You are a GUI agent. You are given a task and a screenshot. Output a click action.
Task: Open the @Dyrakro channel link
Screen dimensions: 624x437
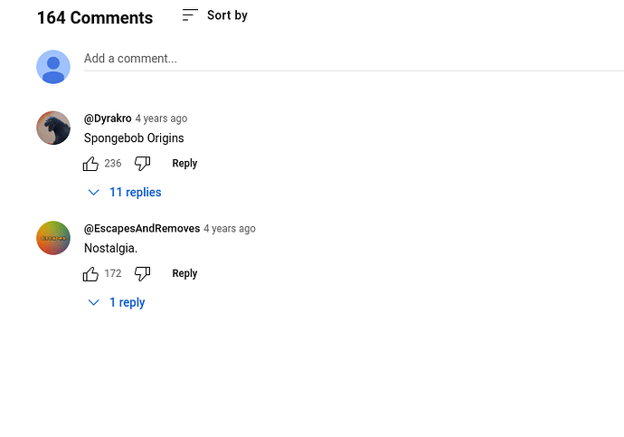coord(108,119)
